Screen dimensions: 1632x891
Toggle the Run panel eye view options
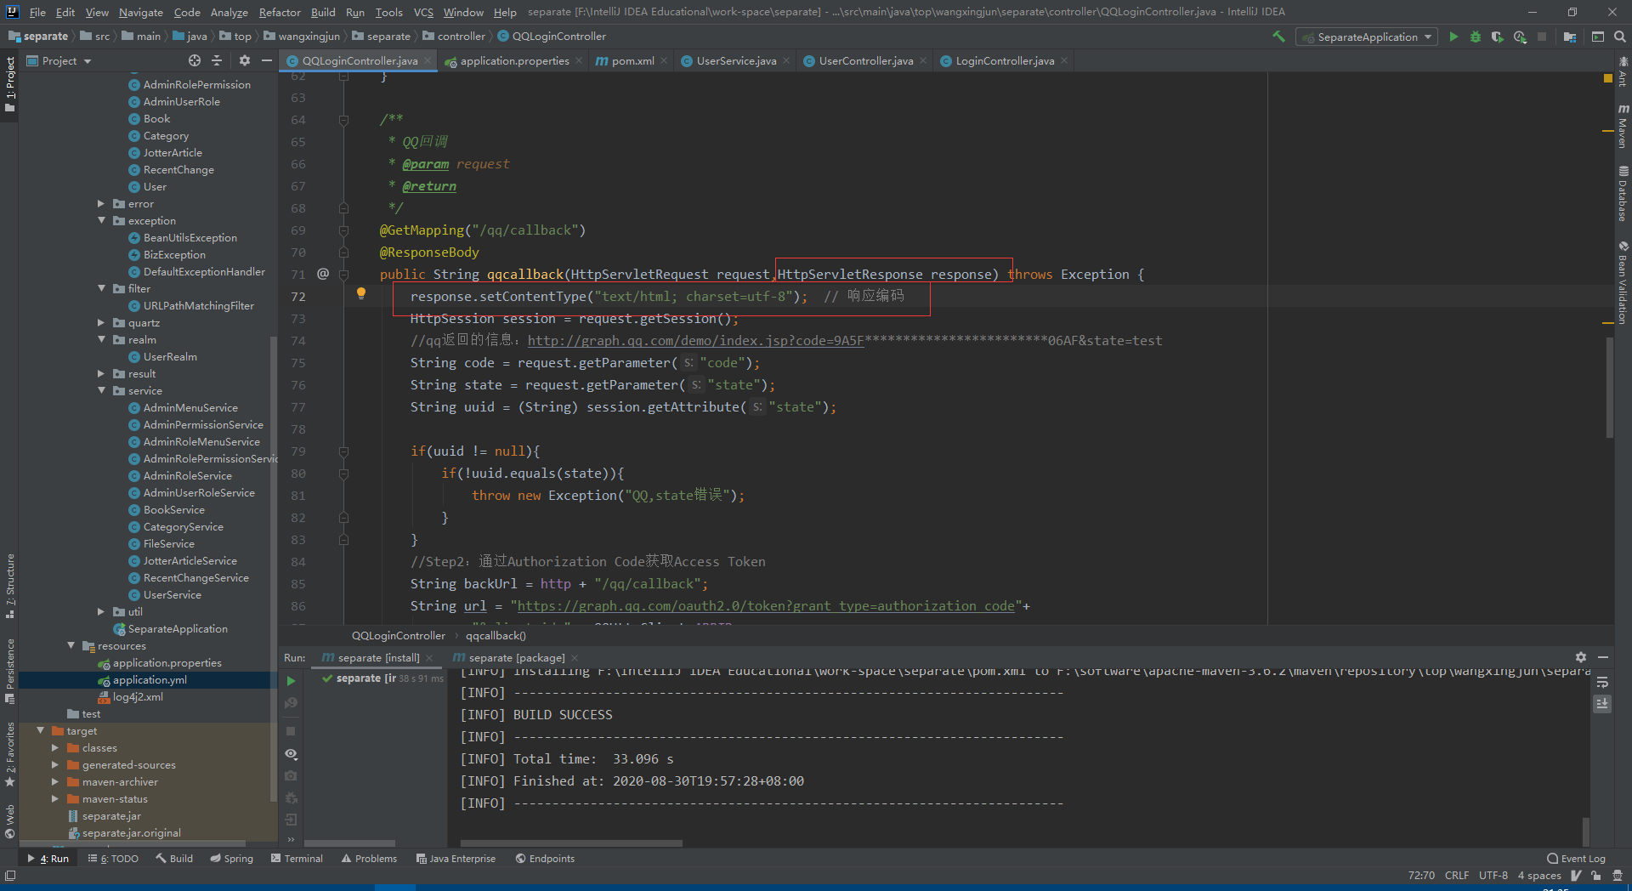point(291,754)
